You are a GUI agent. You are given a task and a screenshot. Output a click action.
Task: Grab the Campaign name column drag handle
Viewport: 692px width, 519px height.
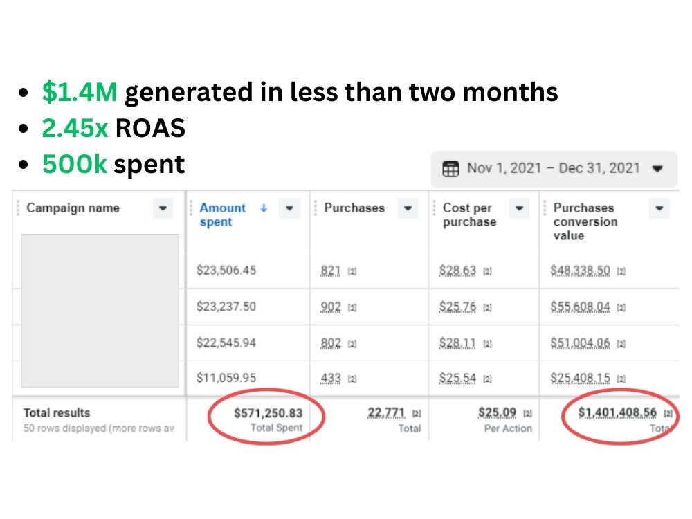(x=18, y=208)
